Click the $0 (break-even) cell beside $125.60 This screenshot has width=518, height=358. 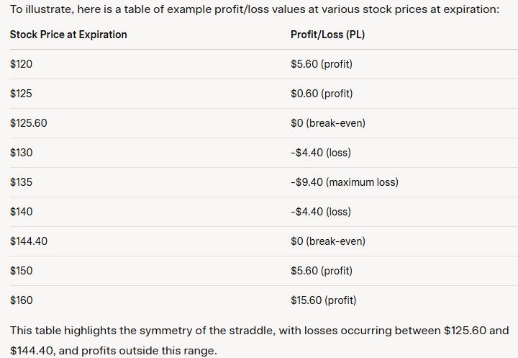tap(327, 123)
